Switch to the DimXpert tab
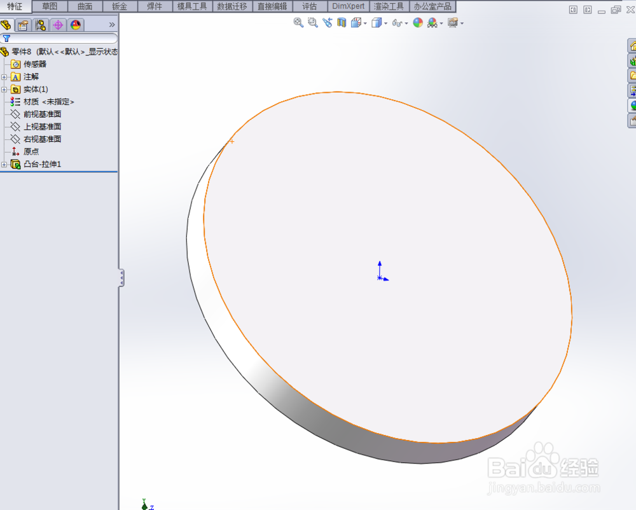The image size is (636, 510). (348, 6)
